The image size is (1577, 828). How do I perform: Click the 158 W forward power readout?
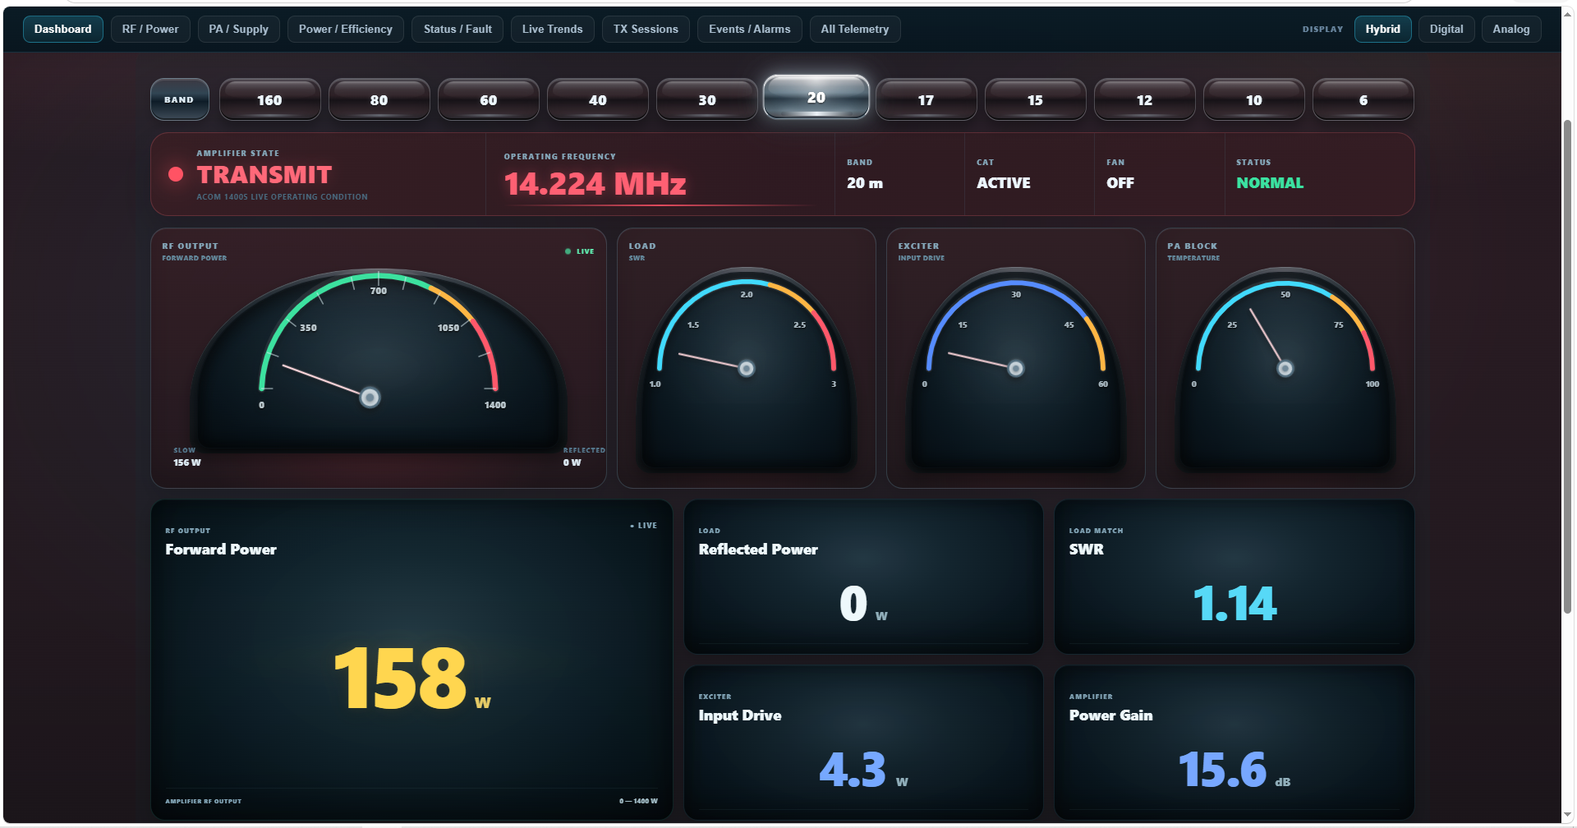pyautogui.click(x=411, y=678)
